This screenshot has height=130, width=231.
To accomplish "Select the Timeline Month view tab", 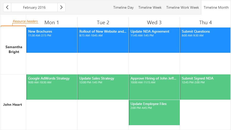I will (216, 7).
